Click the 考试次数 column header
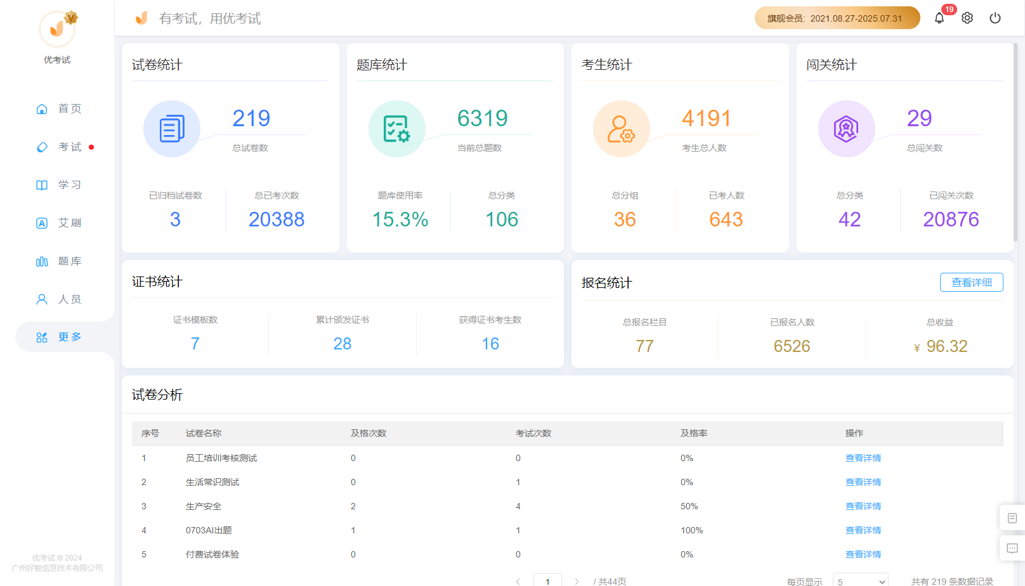Image resolution: width=1025 pixels, height=586 pixels. (x=533, y=433)
